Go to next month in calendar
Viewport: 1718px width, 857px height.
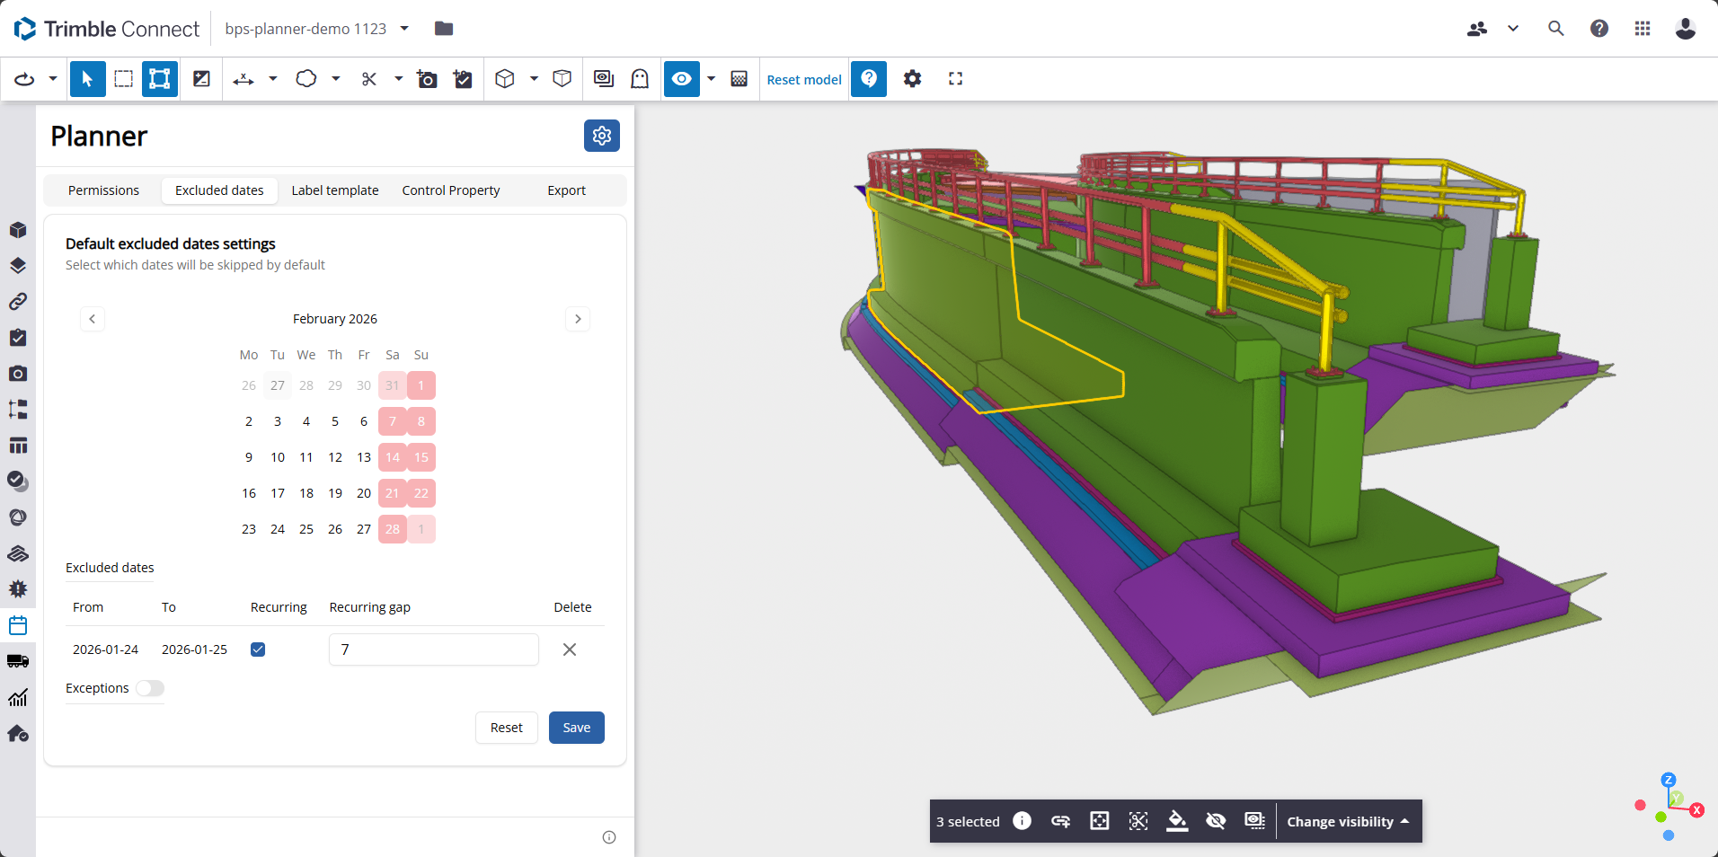(x=578, y=319)
